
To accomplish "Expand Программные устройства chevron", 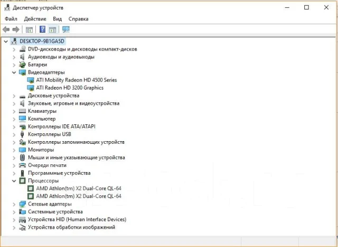I will pos(14,173).
